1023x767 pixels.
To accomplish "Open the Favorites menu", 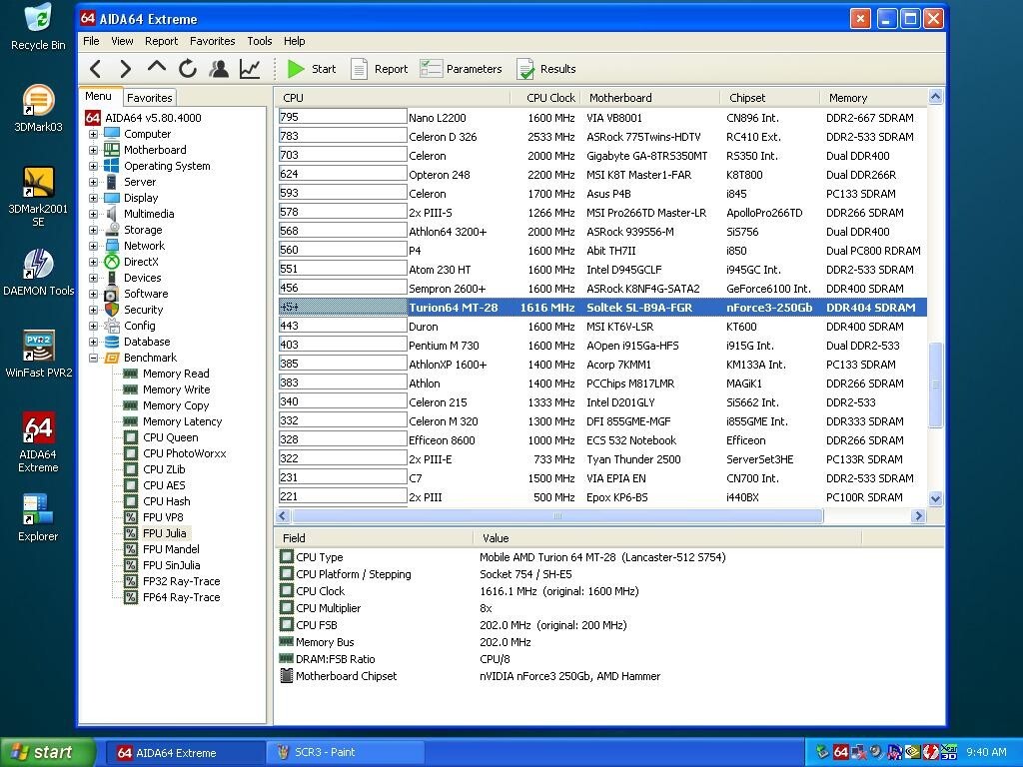I will tap(212, 41).
